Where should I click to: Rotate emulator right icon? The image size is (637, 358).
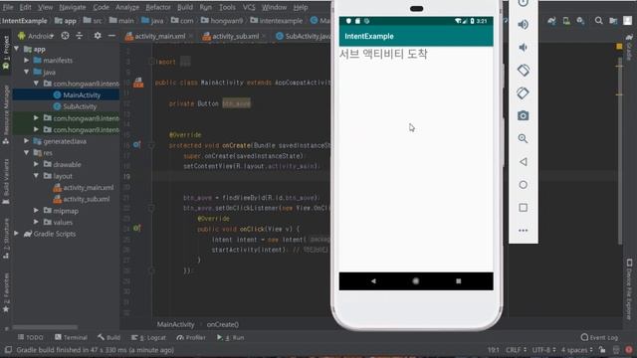523,92
